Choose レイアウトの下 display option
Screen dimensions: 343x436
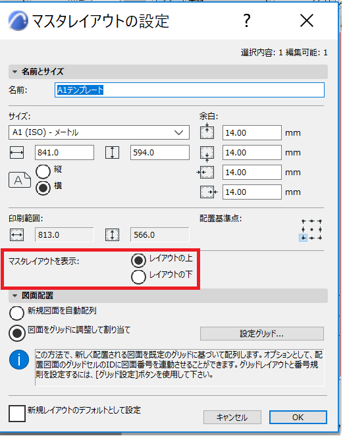pyautogui.click(x=139, y=277)
